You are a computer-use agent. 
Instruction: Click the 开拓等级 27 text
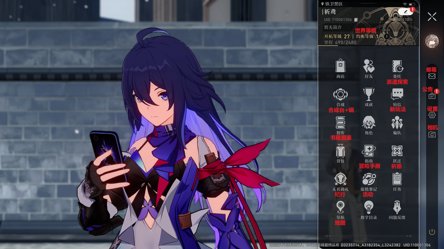point(337,37)
